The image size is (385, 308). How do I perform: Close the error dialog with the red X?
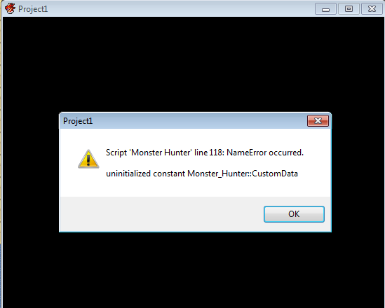(318, 121)
